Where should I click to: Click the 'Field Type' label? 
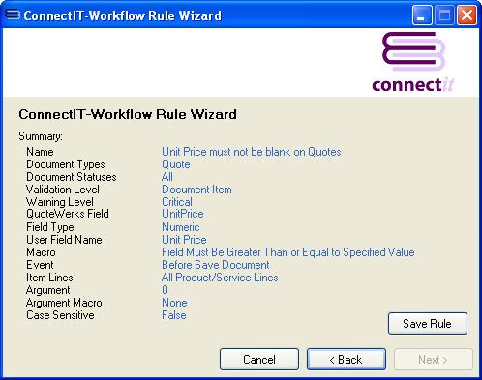click(x=50, y=227)
